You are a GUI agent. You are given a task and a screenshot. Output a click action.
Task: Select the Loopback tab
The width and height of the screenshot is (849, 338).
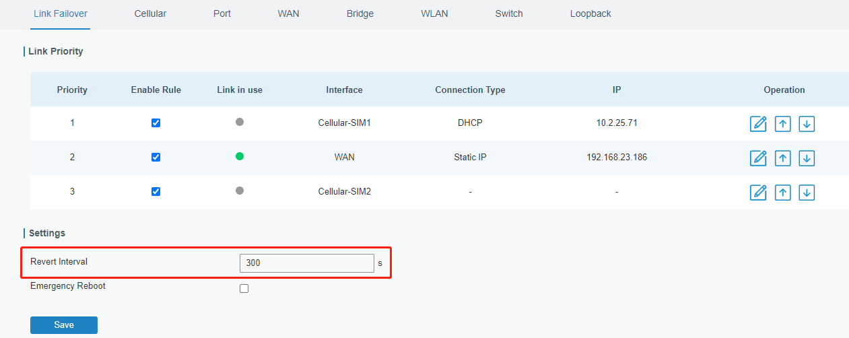[590, 13]
